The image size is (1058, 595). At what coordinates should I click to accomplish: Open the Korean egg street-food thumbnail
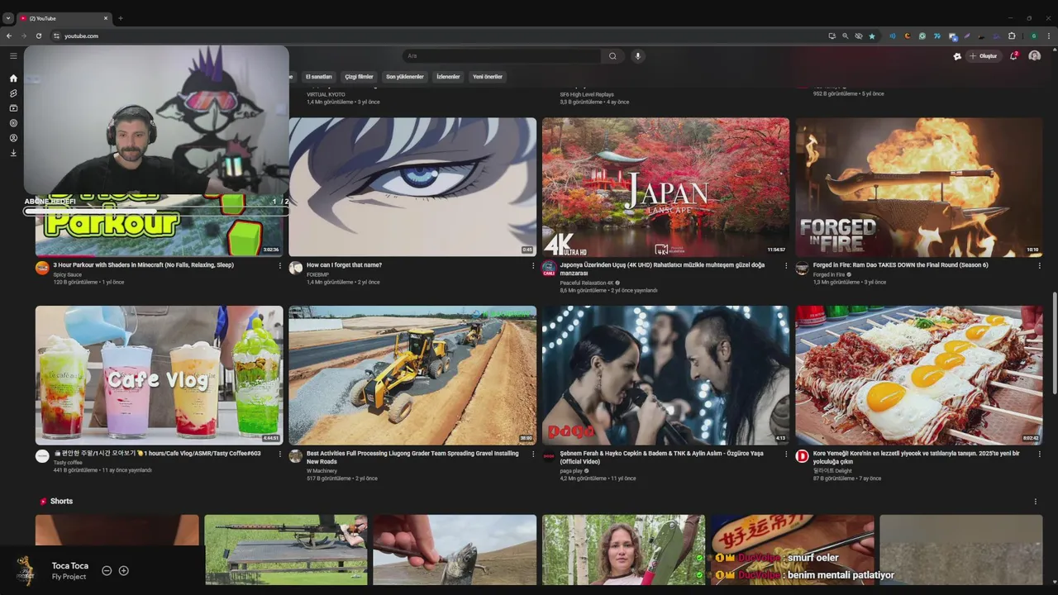coord(919,375)
